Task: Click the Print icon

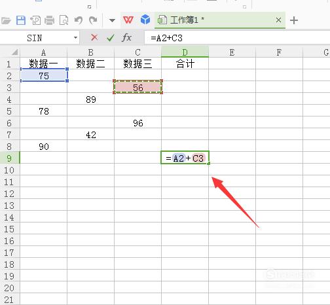Action: tap(50, 20)
